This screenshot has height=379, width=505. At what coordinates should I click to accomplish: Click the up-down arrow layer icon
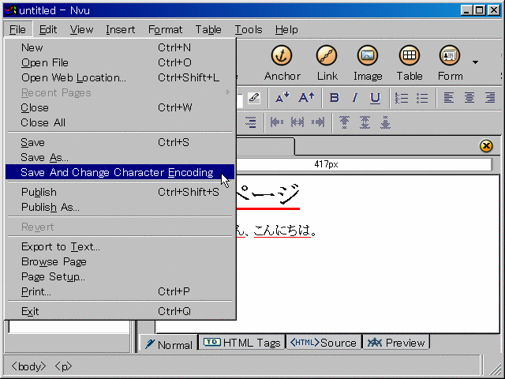[365, 122]
